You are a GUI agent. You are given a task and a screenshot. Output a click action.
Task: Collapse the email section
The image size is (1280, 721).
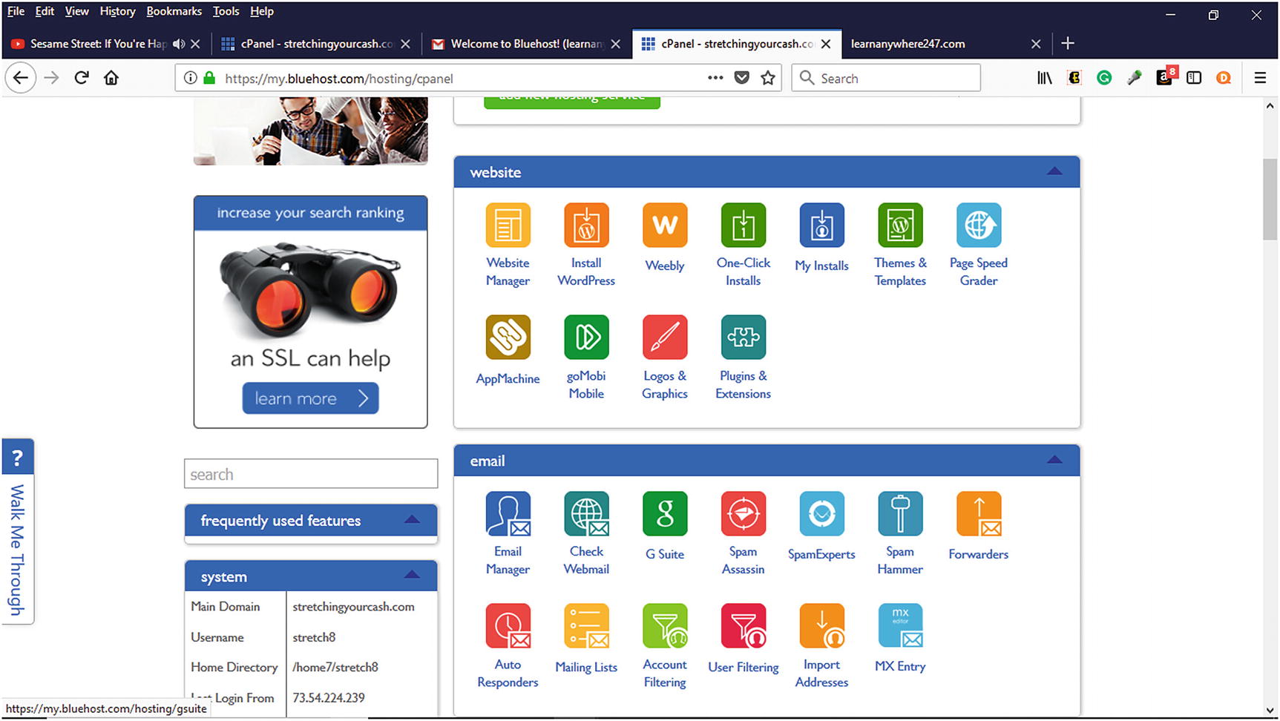point(1054,460)
